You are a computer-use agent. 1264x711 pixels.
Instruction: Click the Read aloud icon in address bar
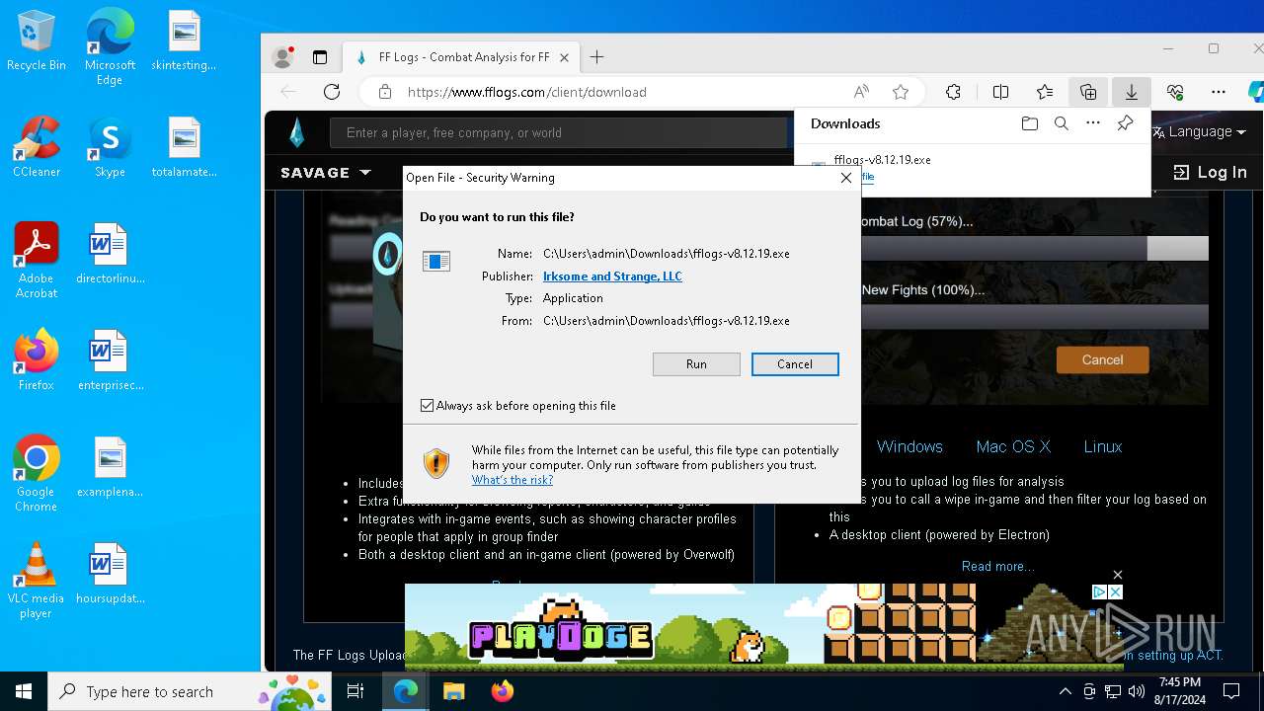(x=861, y=92)
